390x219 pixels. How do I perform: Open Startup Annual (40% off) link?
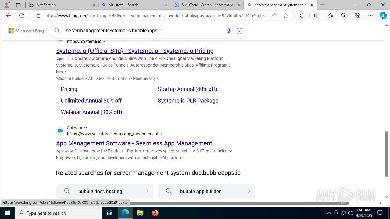(187, 89)
